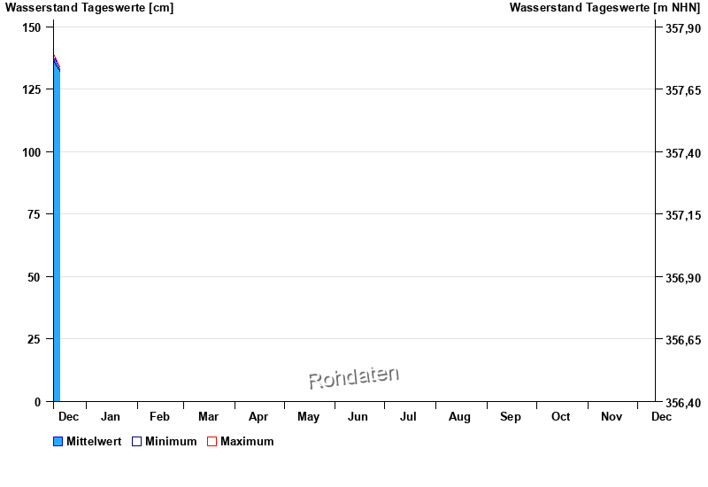This screenshot has width=708, height=487.
Task: Click the 356,90 value on right axis
Action: pos(682,278)
